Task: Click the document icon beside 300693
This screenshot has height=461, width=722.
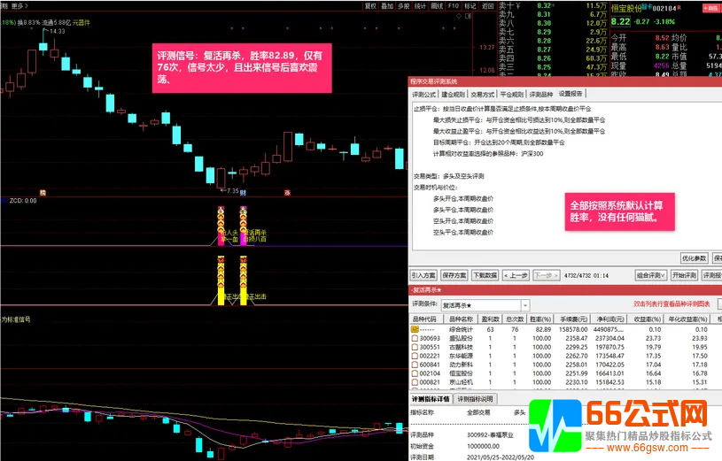Action: pyautogui.click(x=415, y=338)
